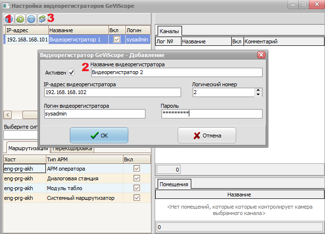Click the Название видеорегистратора field
The height and width of the screenshot is (234, 325).
[177, 73]
